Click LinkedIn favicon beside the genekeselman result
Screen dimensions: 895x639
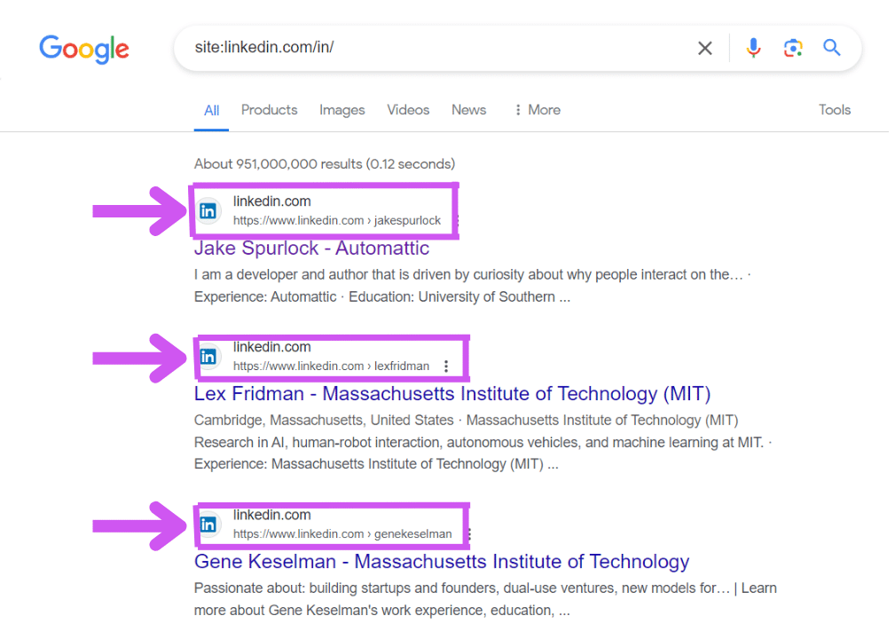[x=208, y=525]
